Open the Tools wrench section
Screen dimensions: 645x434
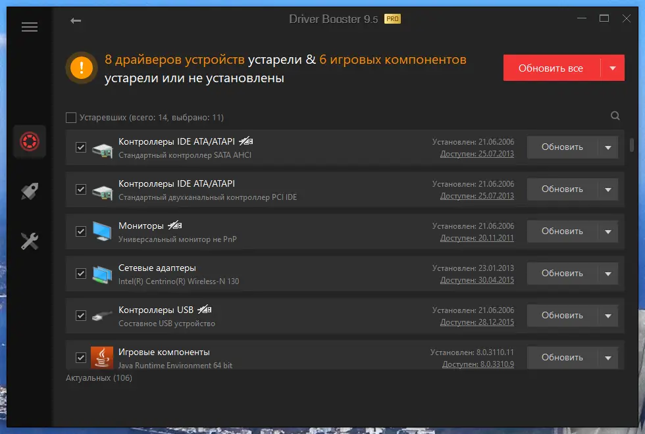coord(30,241)
